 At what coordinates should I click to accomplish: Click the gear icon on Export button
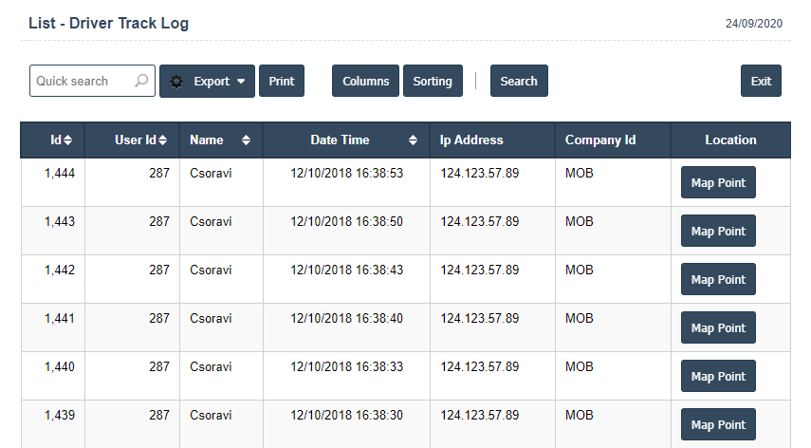coord(176,82)
